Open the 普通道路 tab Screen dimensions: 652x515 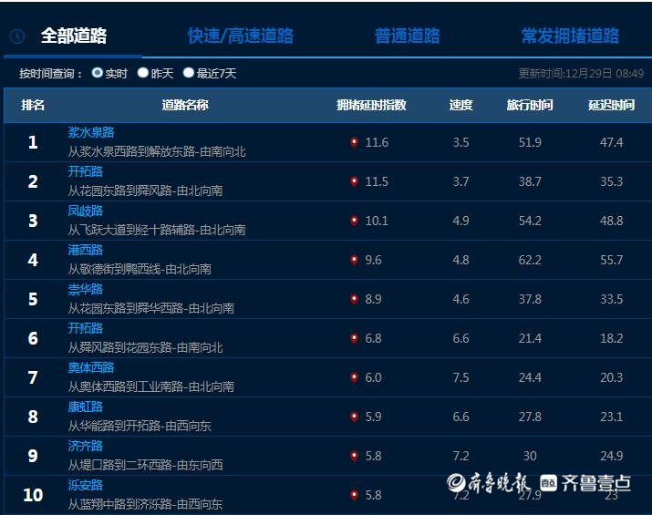pos(407,36)
